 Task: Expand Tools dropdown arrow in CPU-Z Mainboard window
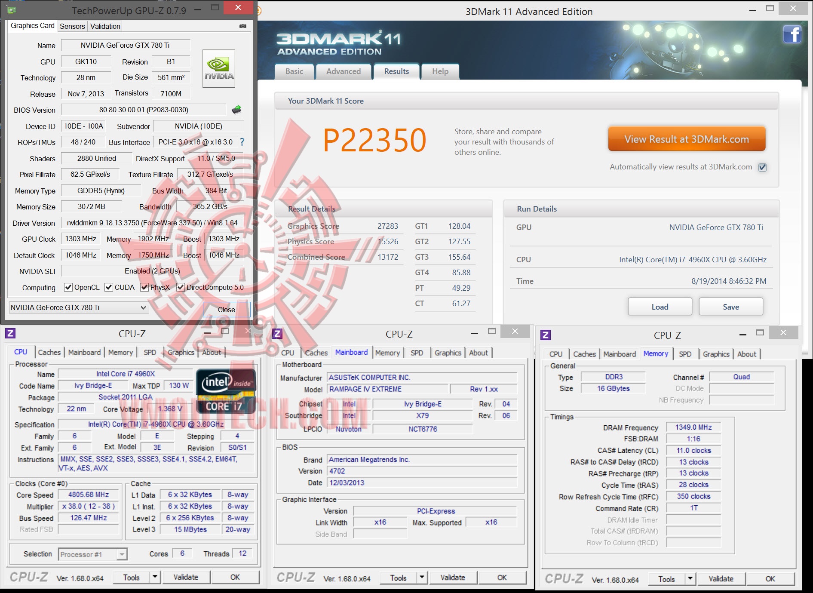point(422,578)
